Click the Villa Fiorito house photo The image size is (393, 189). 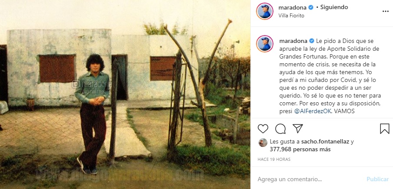coord(125,94)
